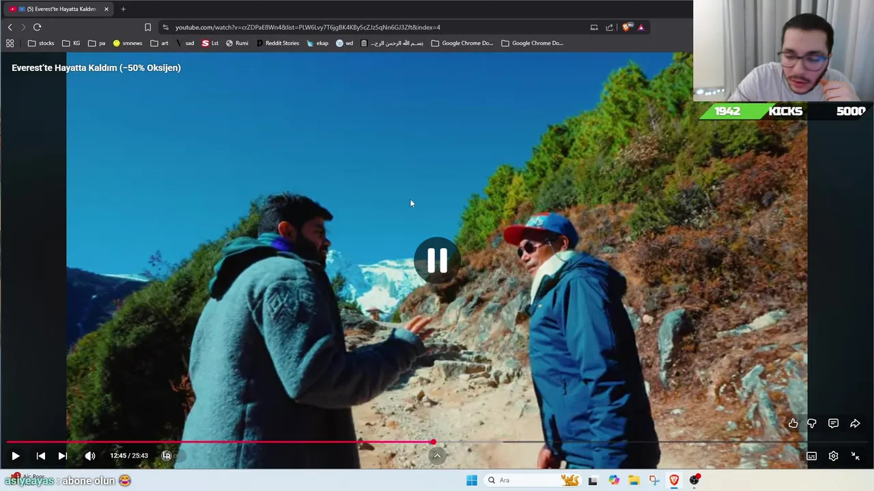The width and height of the screenshot is (874, 491).
Task: Open the apps grid in bookmarks bar
Action: [x=10, y=43]
